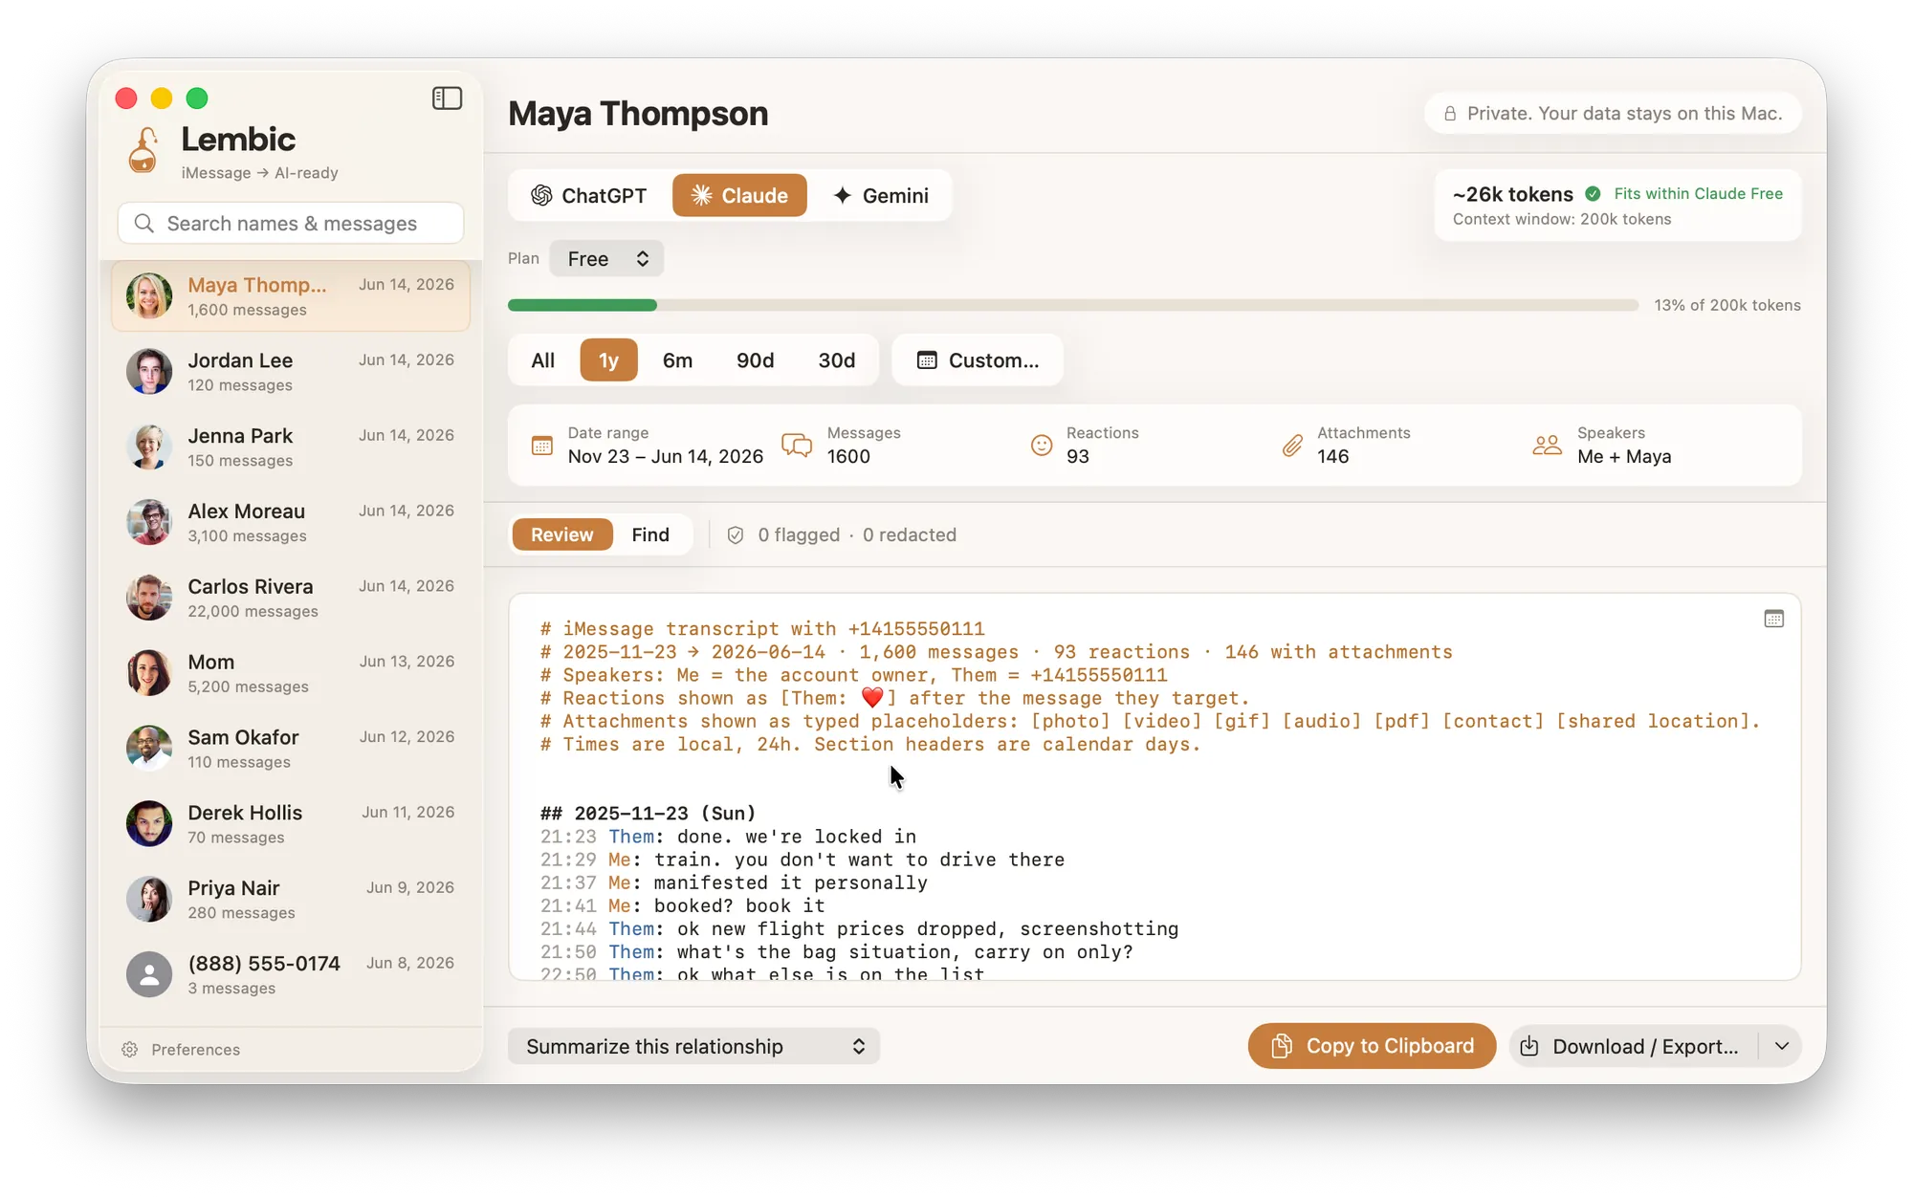Open Sam Okafor conversation
The image size is (1913, 1198).
coord(291,750)
